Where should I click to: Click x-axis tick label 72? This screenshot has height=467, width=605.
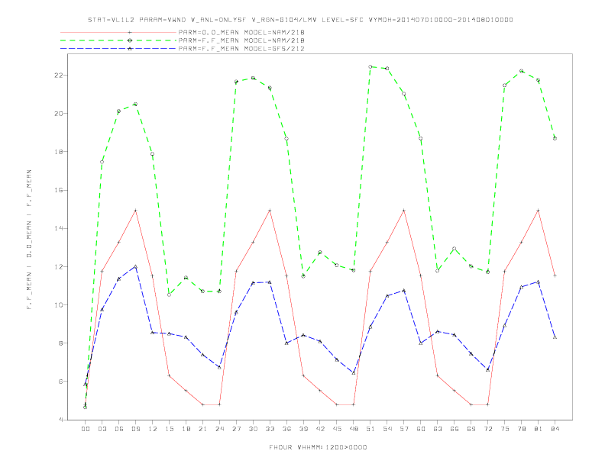coord(487,429)
